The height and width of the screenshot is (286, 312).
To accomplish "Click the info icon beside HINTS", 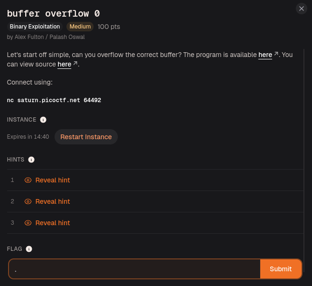I will (x=31, y=160).
